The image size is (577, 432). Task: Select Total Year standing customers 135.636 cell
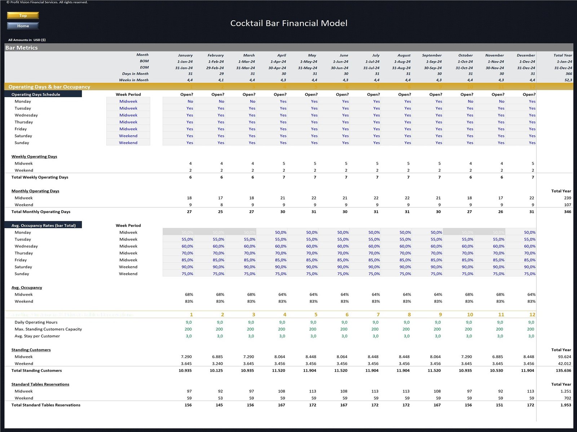point(563,371)
